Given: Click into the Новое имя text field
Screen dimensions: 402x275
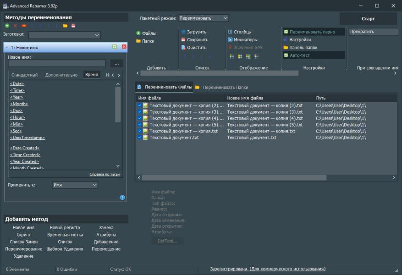Looking at the screenshot, I should (57, 64).
